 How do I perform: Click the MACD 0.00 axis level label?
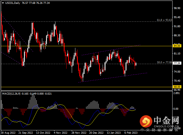coord(176,109)
